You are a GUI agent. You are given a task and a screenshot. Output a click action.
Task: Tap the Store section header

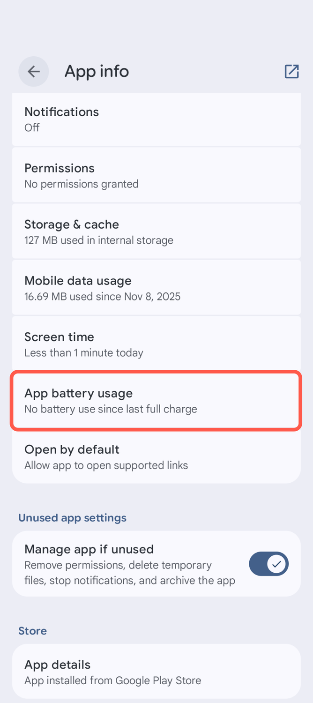(32, 631)
